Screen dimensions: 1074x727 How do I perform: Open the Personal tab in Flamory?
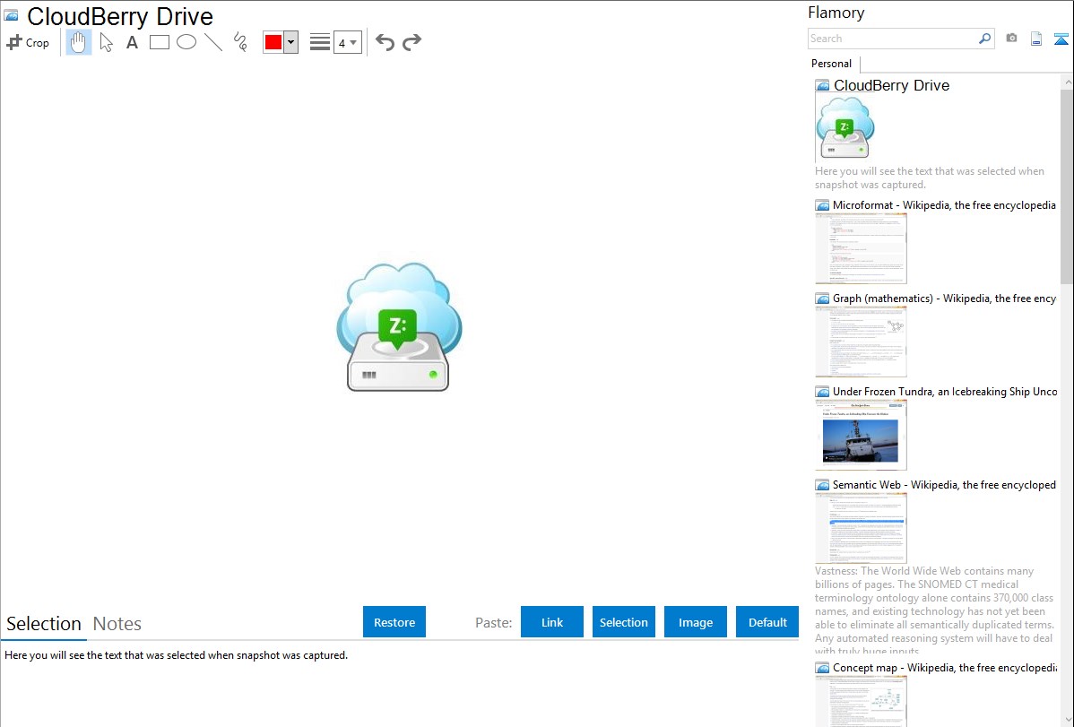click(831, 64)
